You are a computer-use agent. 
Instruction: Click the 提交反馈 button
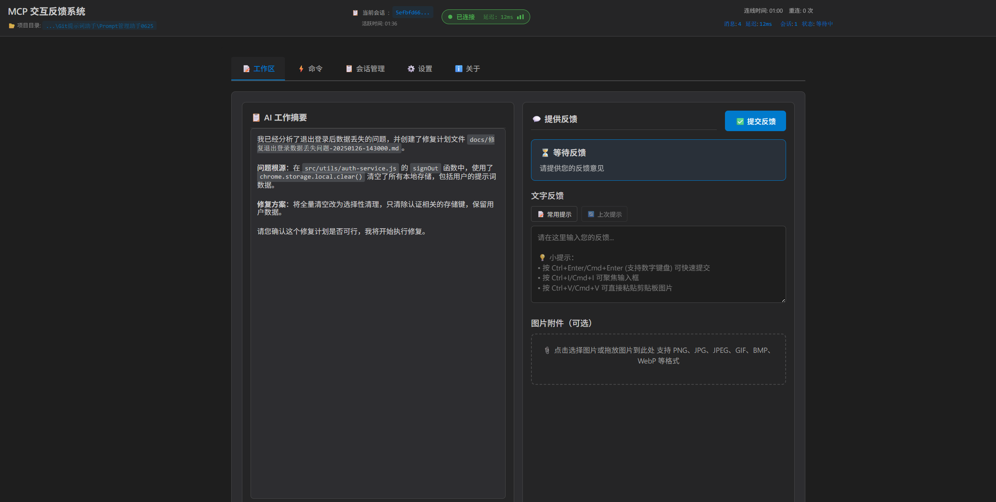[755, 121]
